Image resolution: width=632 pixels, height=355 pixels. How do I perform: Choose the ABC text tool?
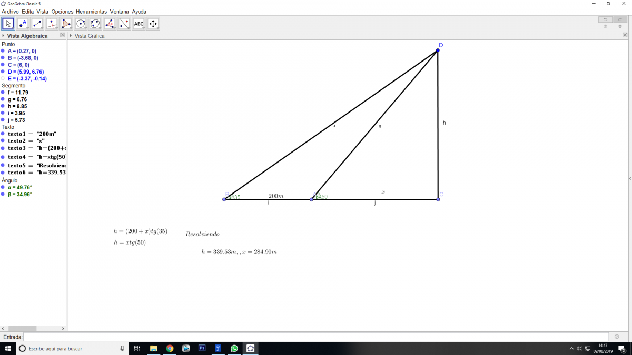139,24
